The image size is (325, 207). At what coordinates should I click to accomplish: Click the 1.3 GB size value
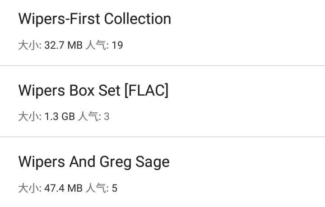pyautogui.click(x=60, y=117)
